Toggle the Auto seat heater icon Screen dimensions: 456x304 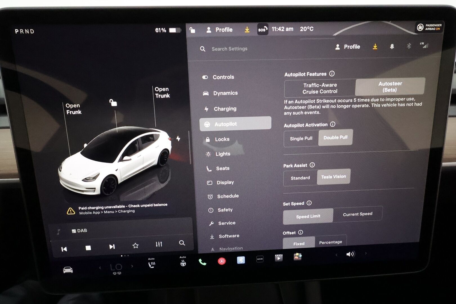151,263
